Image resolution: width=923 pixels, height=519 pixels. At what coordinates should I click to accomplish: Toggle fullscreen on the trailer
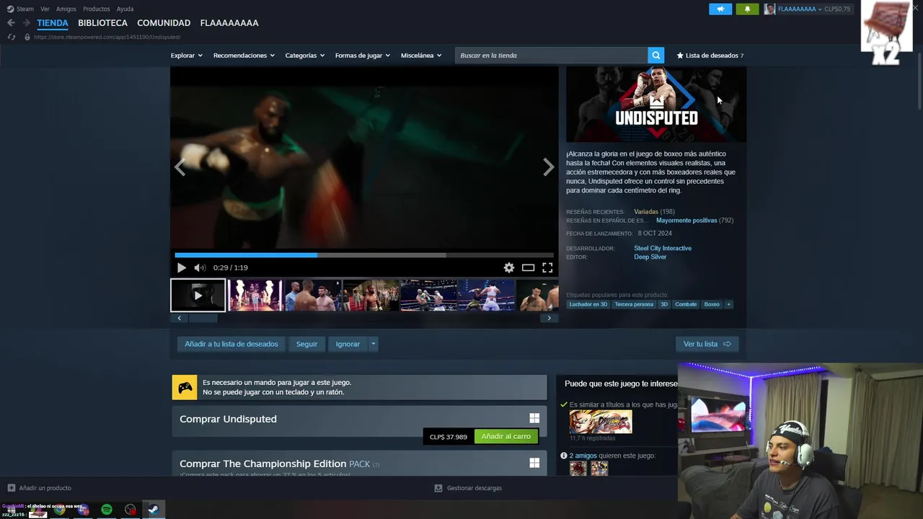coord(547,267)
